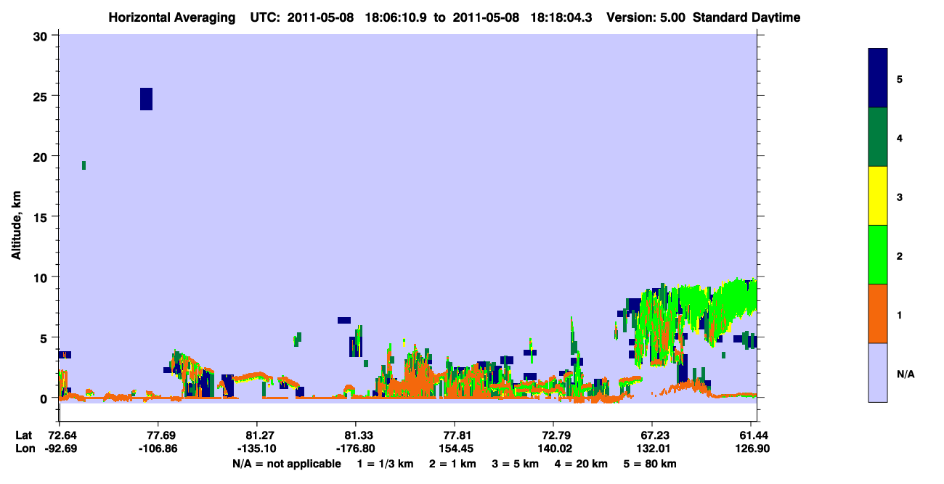
Task: Click '5 = 80 km' legend text
Action: pyautogui.click(x=650, y=464)
